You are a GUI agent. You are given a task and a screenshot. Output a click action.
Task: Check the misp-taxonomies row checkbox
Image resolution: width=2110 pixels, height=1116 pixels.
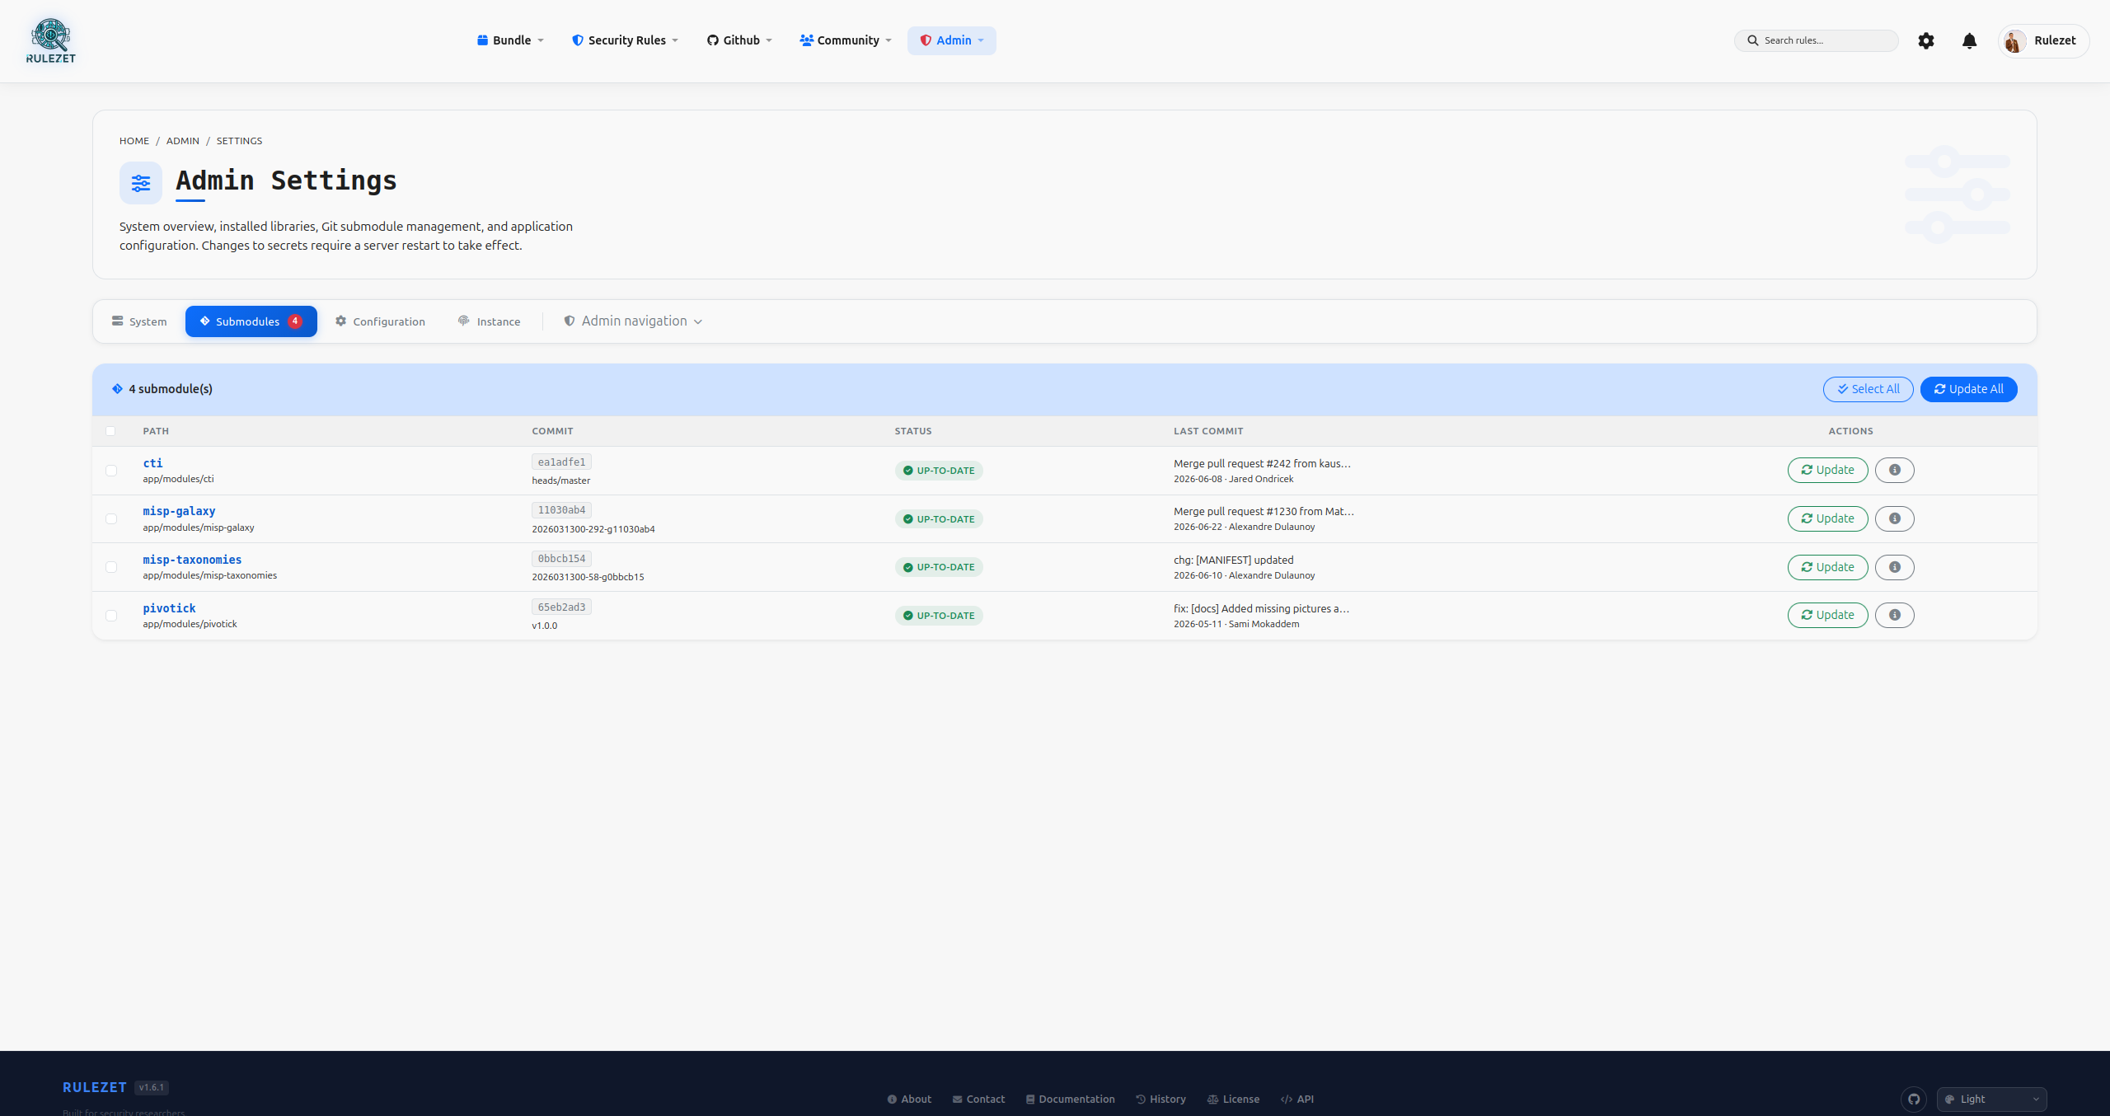[111, 567]
